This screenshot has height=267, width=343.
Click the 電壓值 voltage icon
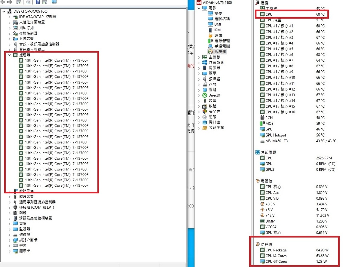258,181
